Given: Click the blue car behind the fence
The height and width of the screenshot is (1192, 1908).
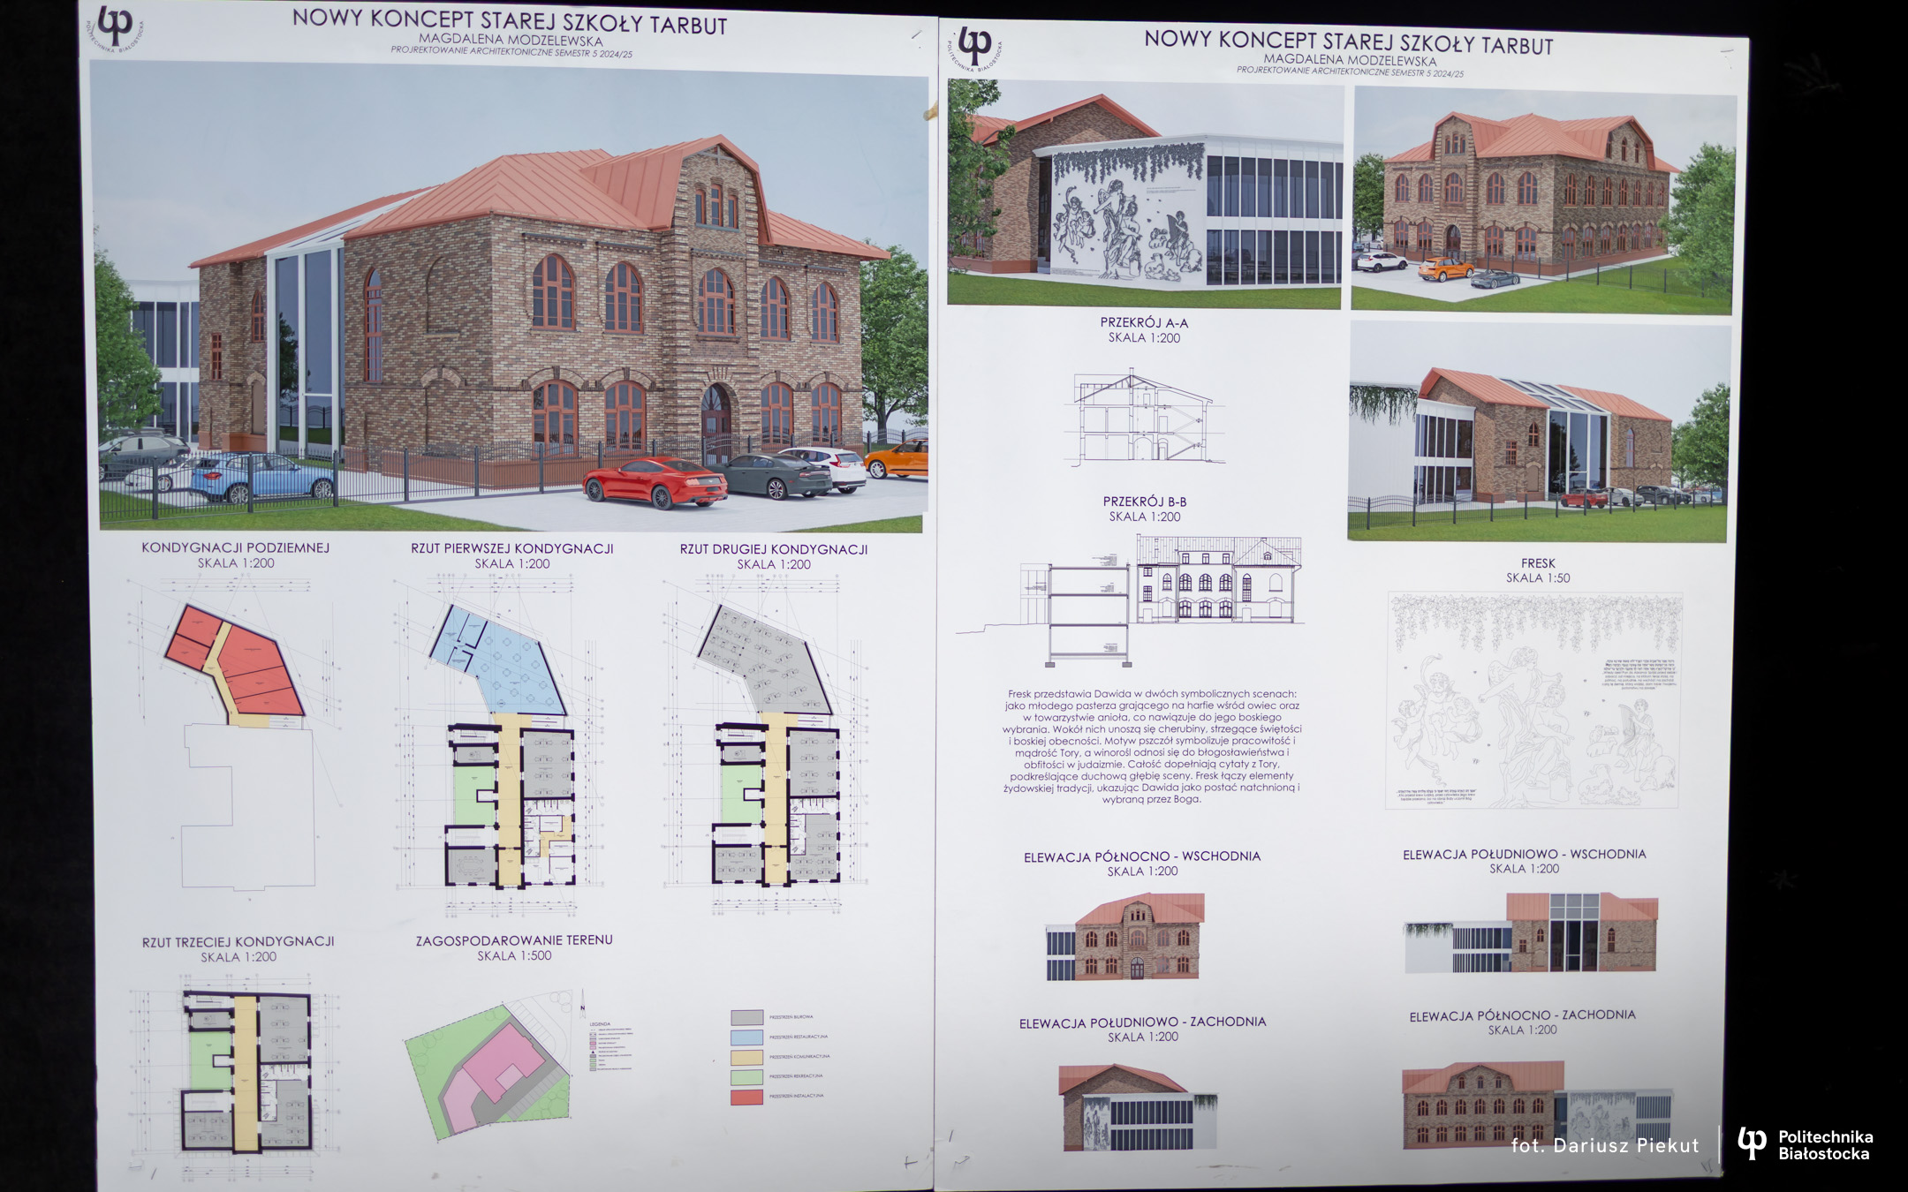Looking at the screenshot, I should tap(261, 478).
